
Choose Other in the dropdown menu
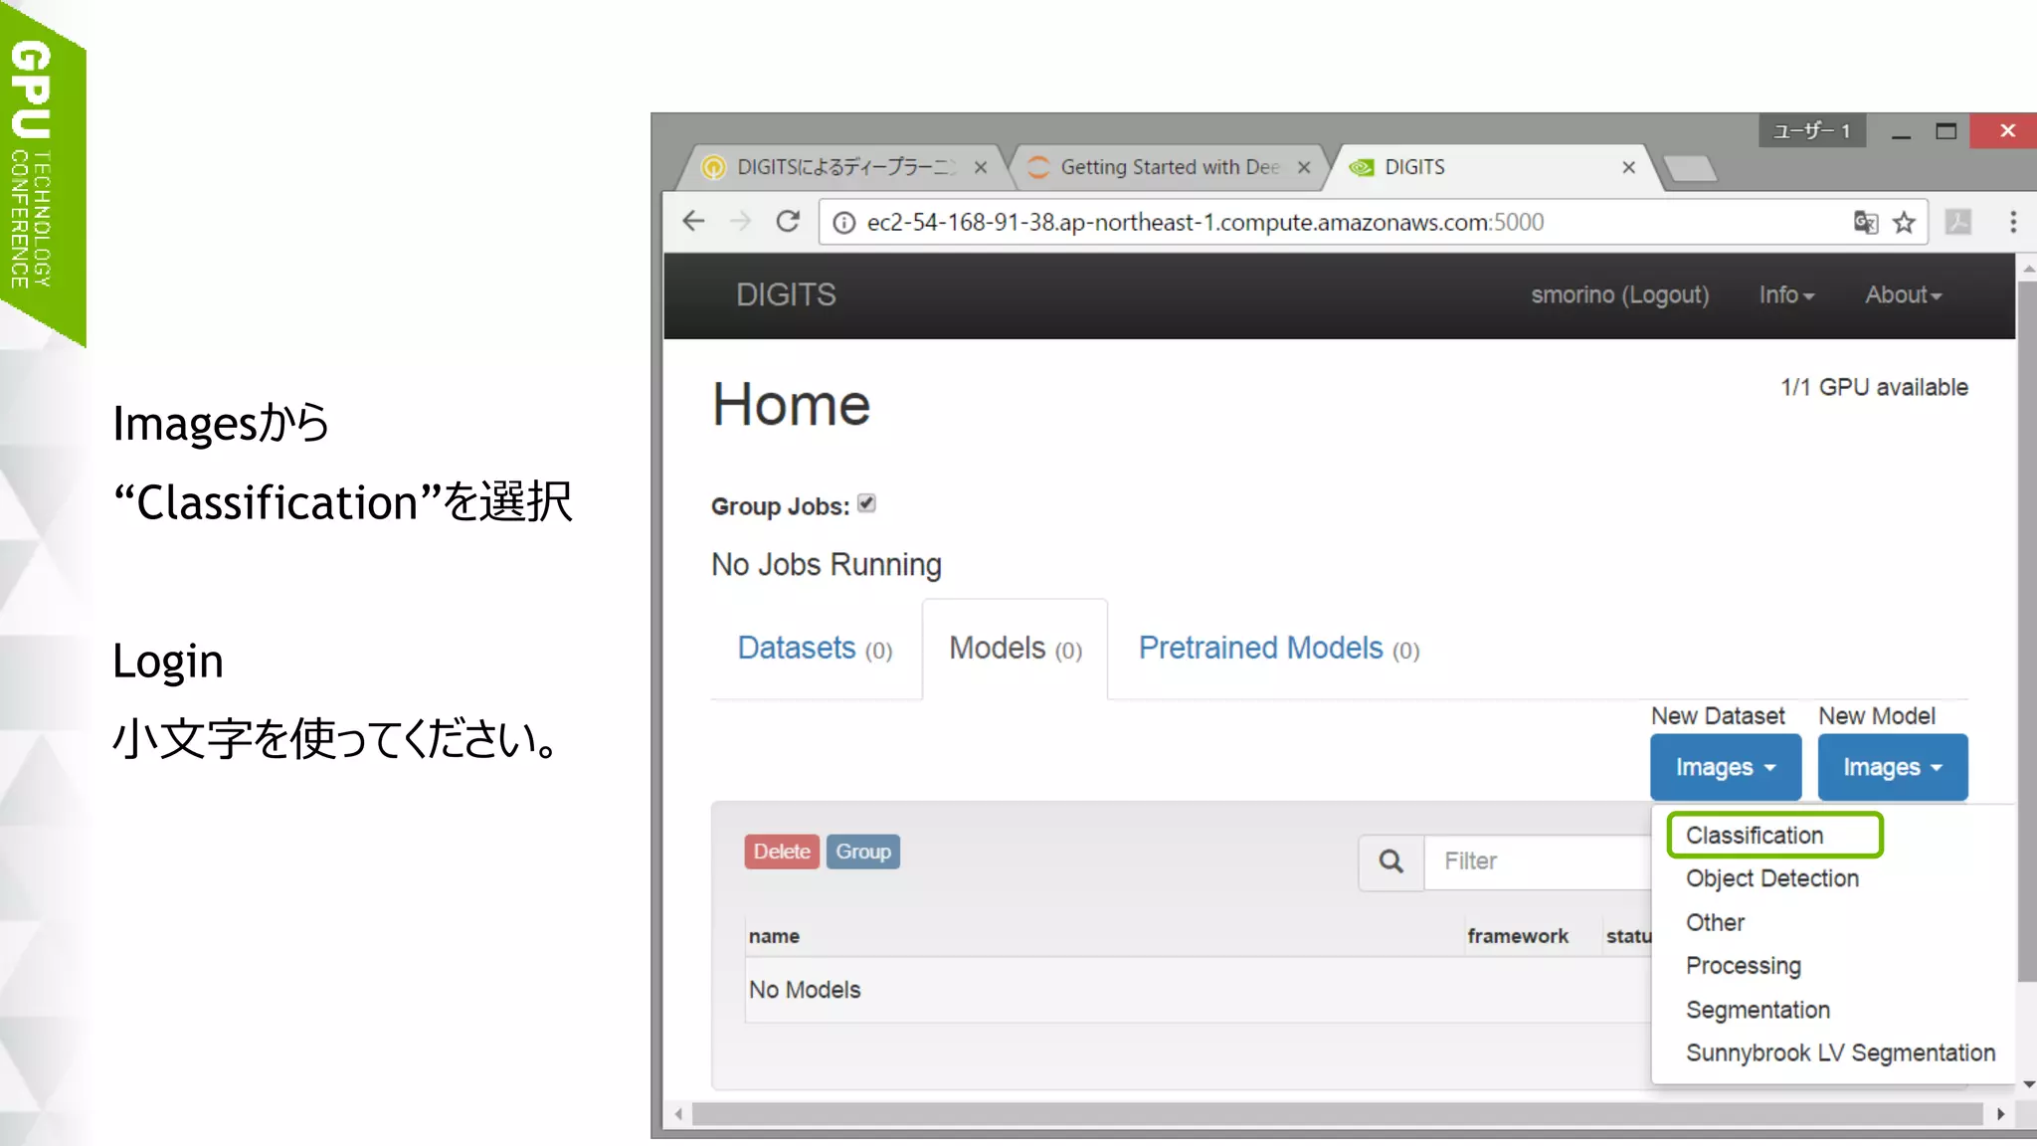1715,922
